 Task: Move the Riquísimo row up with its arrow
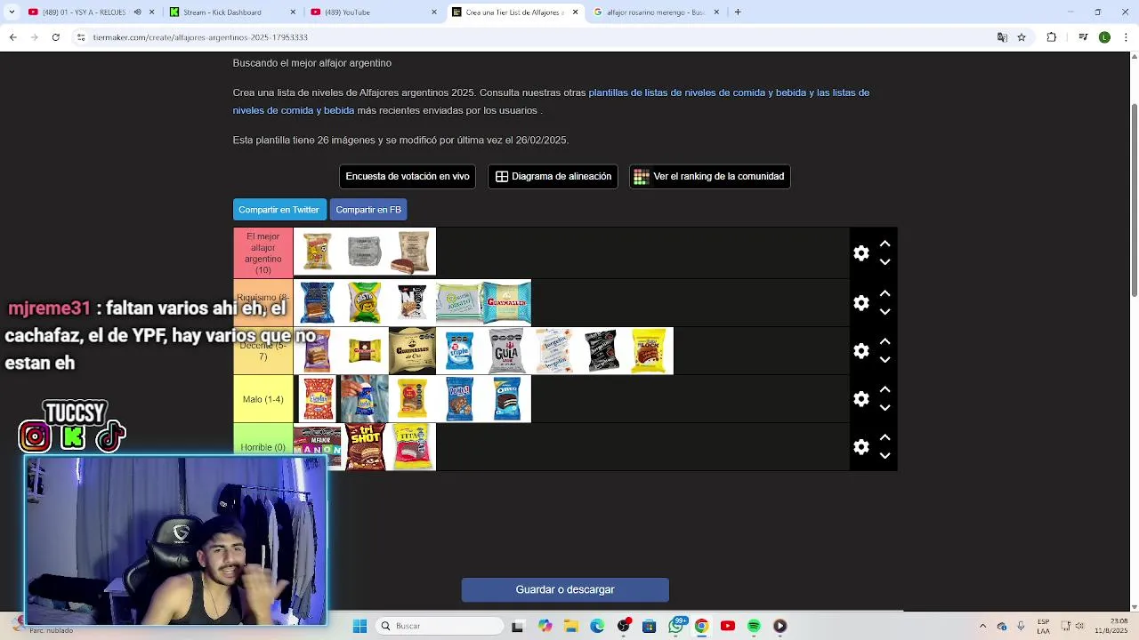[885, 293]
